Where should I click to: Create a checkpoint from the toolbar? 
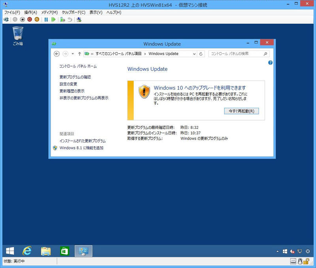click(x=62, y=19)
